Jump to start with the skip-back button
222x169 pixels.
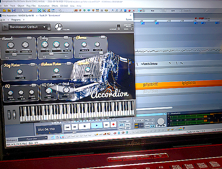coord(67,127)
